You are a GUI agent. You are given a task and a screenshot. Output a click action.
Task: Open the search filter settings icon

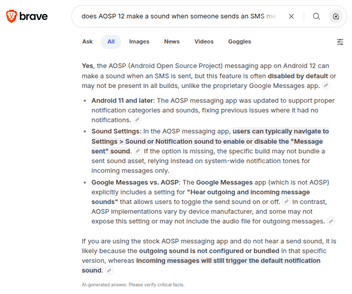[340, 42]
